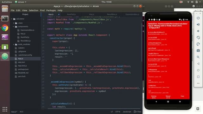Click the overview square in the emulator toolbar
The image size is (203, 114).
(198, 77)
